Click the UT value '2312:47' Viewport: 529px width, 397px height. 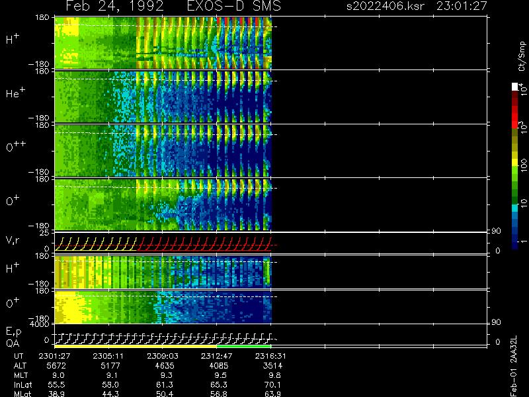click(216, 356)
